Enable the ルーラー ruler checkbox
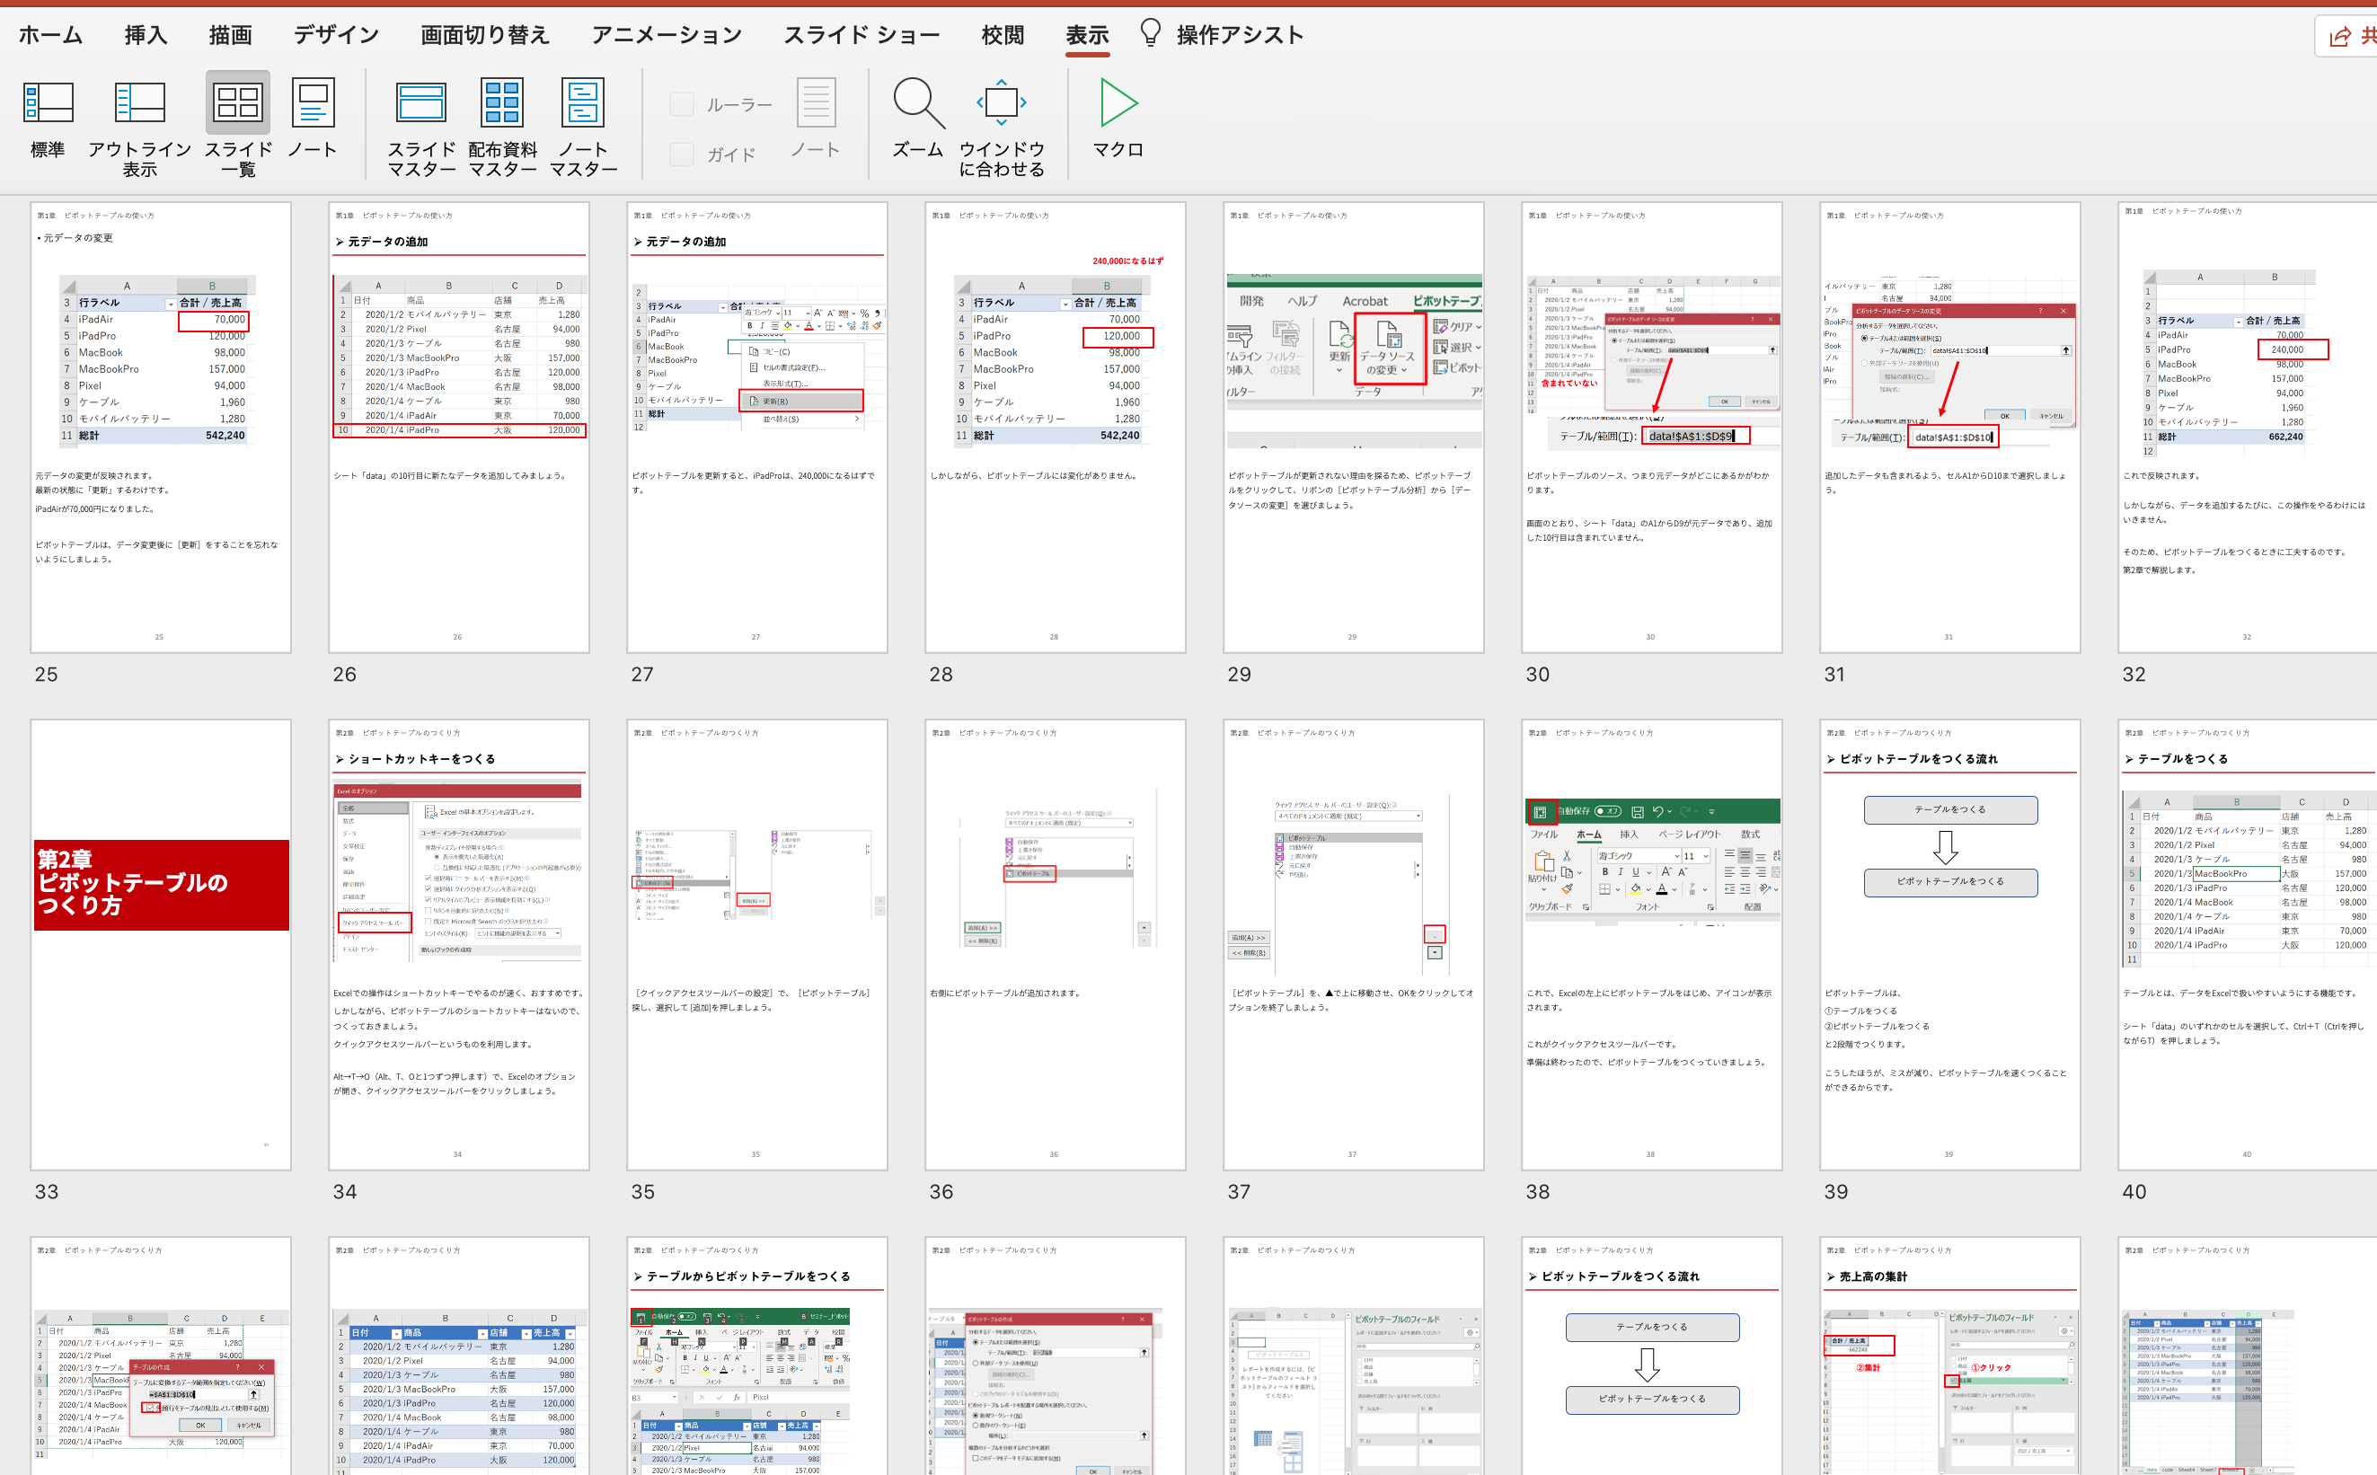 tap(682, 104)
